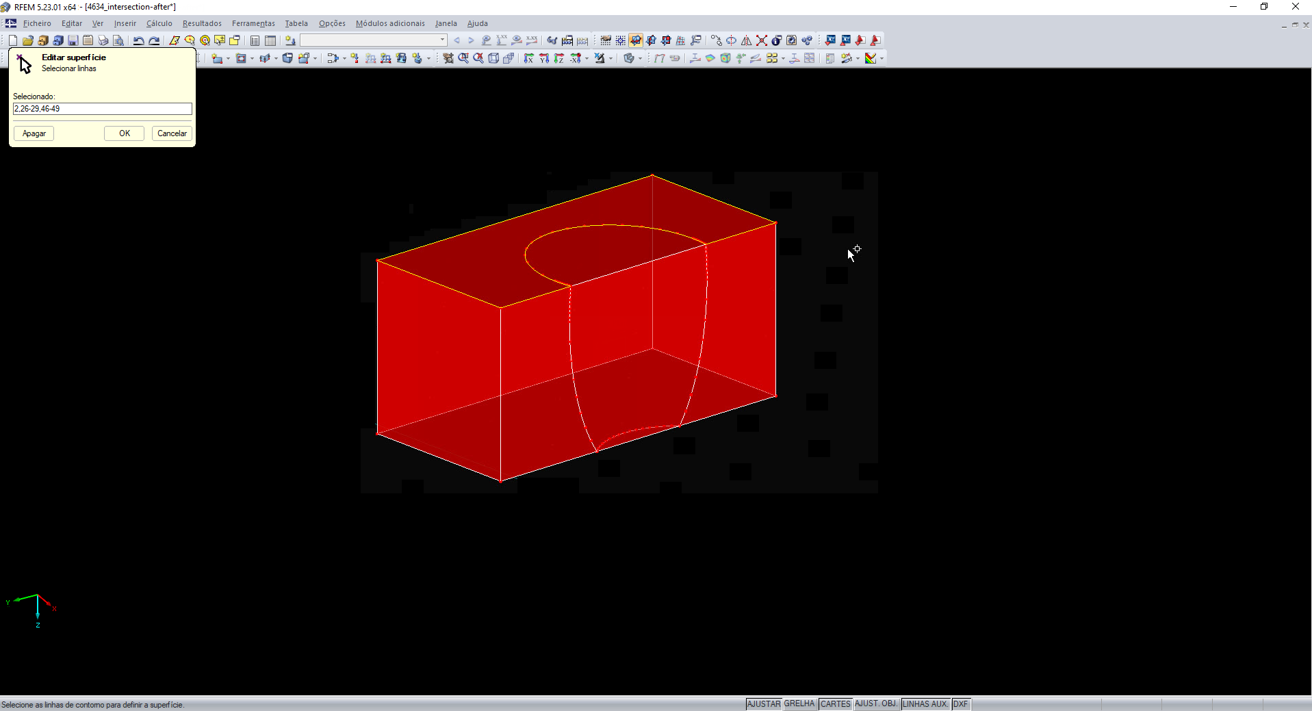Toggle the GRELHA grid status button
This screenshot has width=1312, height=711.
tap(799, 704)
